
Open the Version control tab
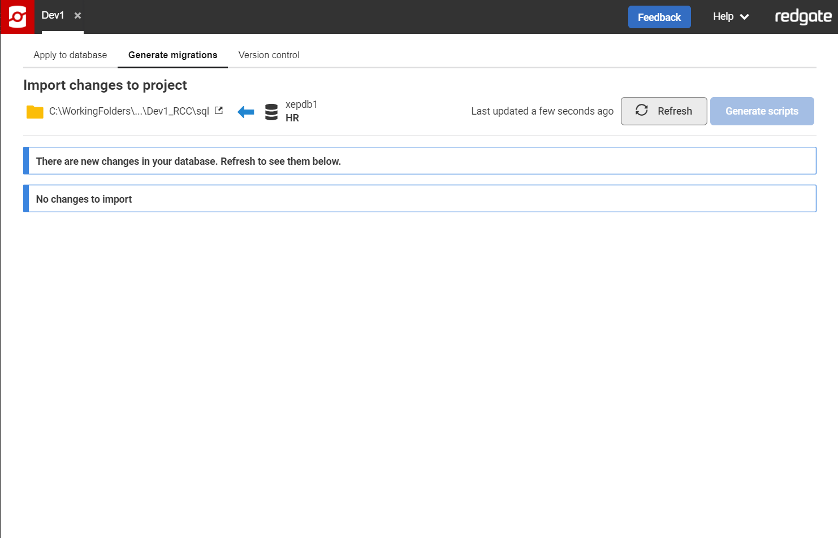click(269, 55)
